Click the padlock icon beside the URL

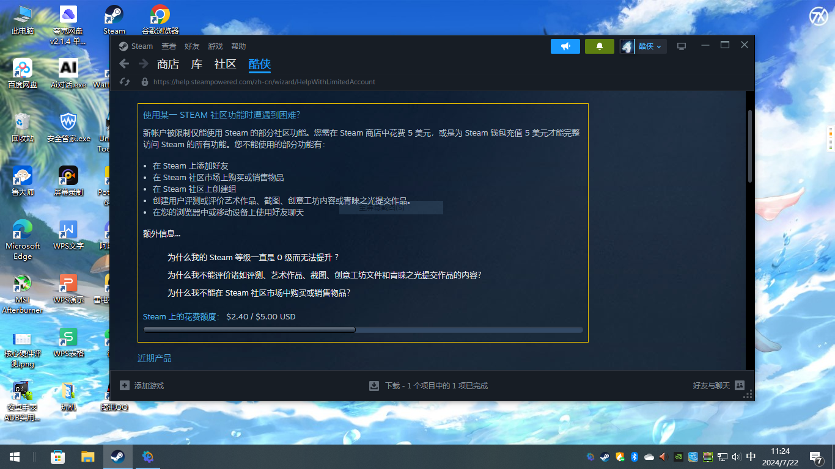[x=145, y=82]
